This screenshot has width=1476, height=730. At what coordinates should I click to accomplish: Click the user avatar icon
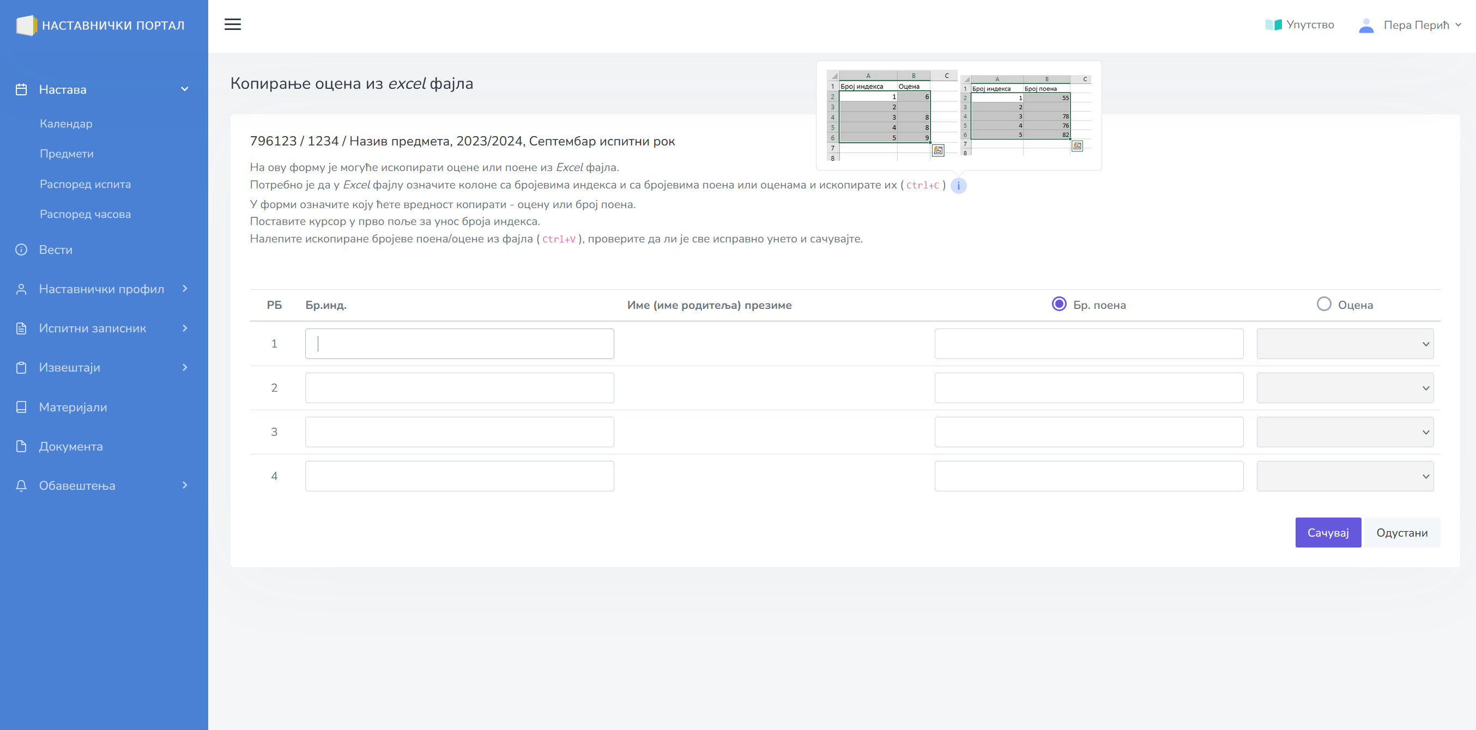(x=1366, y=25)
